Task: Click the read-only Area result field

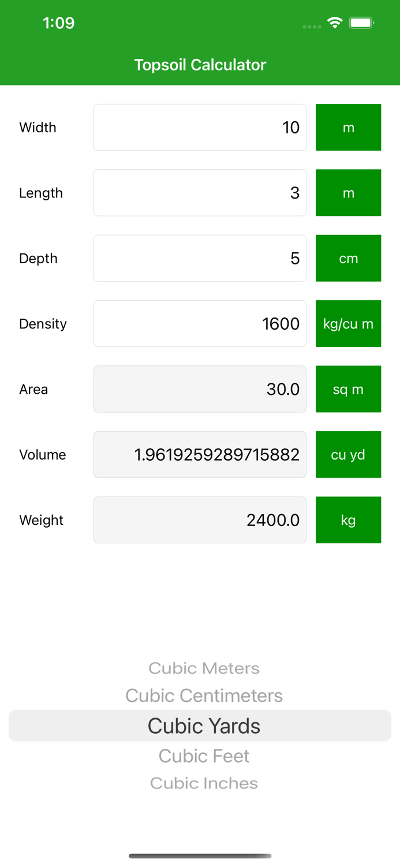Action: (x=200, y=389)
